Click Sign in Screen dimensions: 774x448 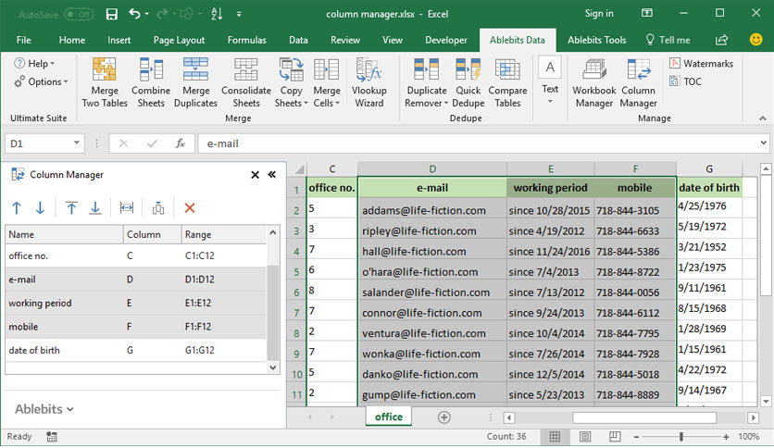pos(599,13)
